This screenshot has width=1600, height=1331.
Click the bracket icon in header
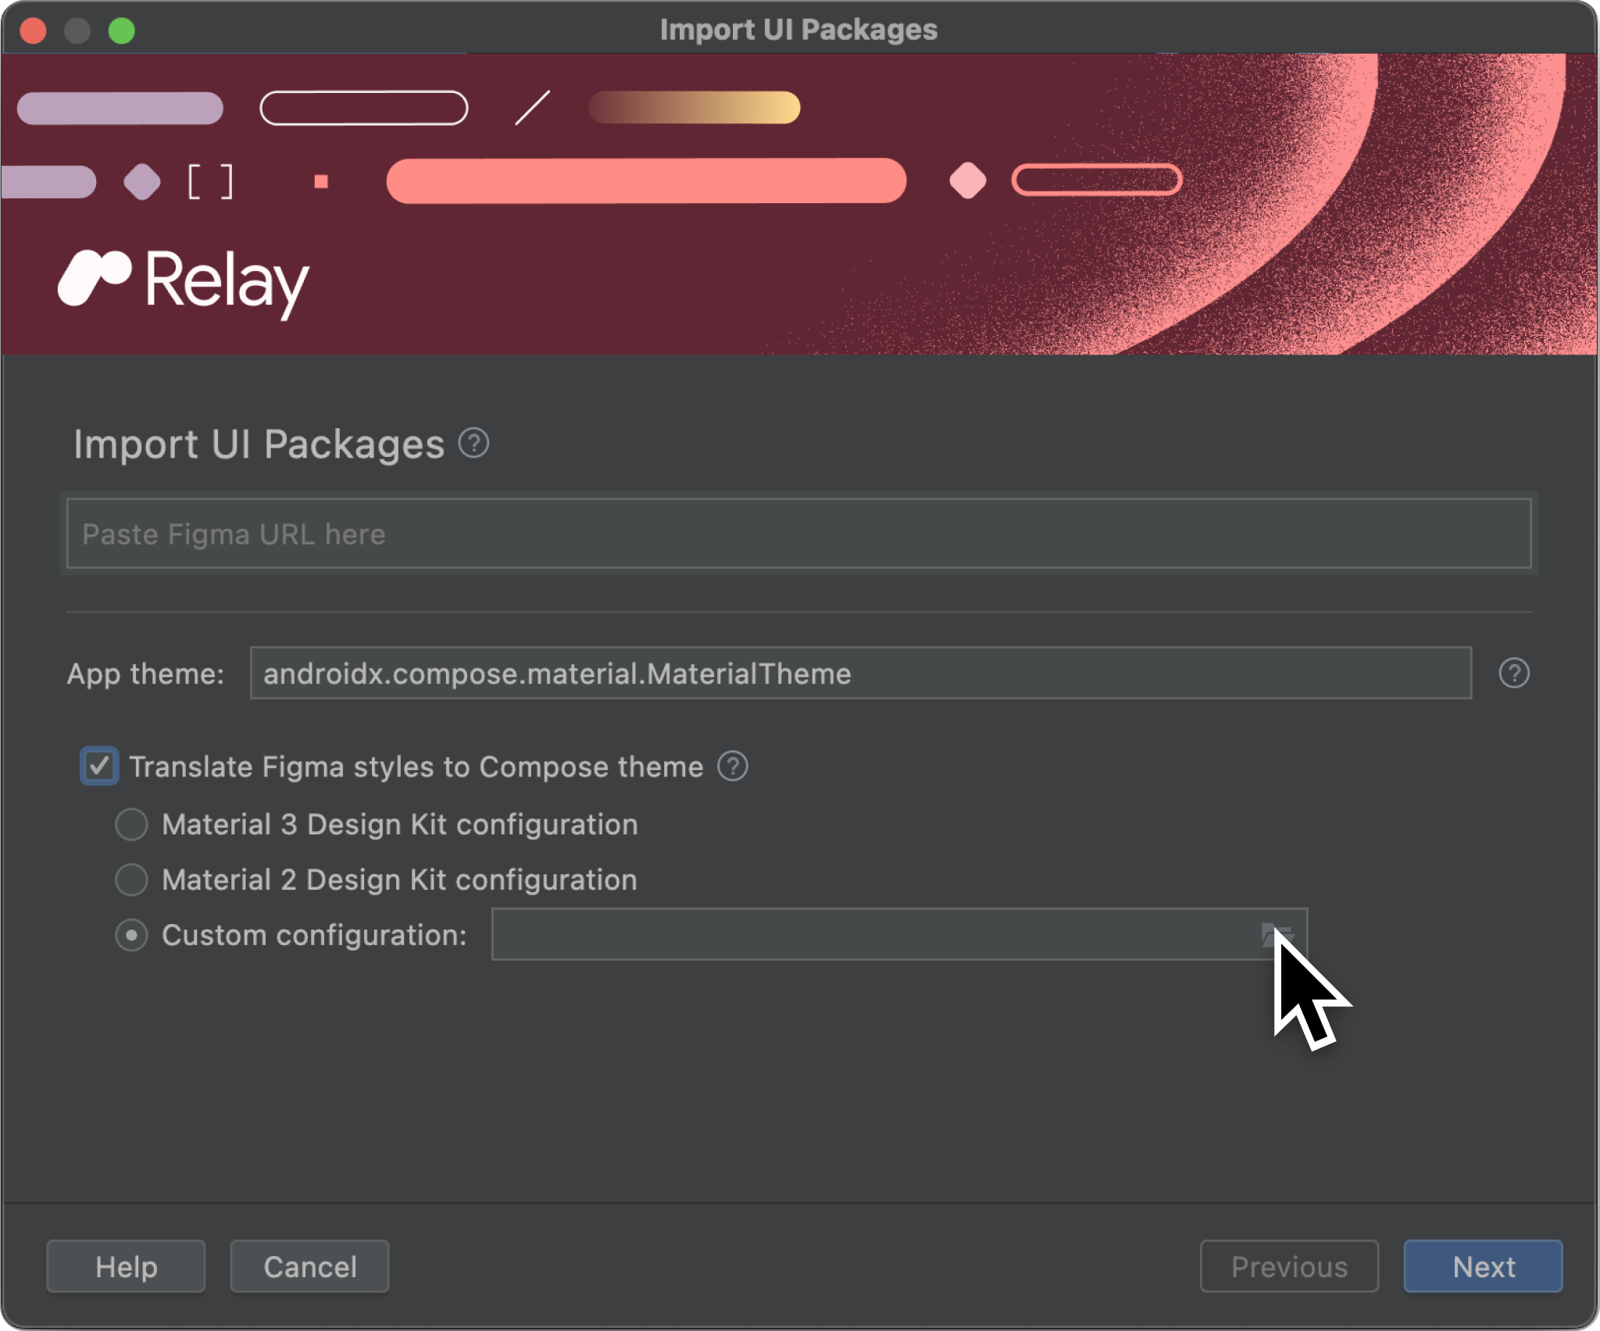[x=211, y=180]
